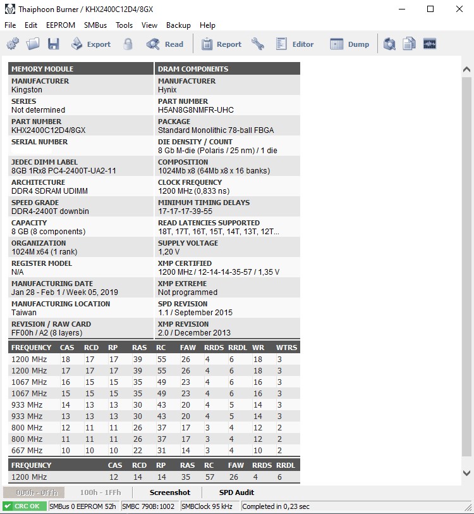Click the SPD revision 1.1 / September 2015
The height and width of the screenshot is (514, 474).
(x=195, y=313)
